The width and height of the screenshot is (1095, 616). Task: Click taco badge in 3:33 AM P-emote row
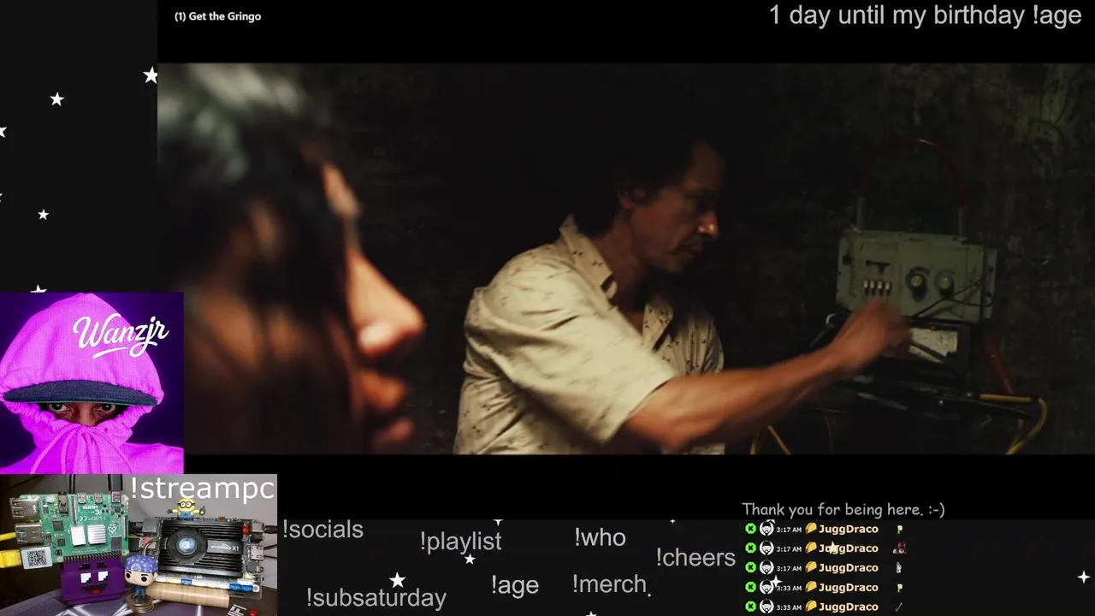(811, 587)
